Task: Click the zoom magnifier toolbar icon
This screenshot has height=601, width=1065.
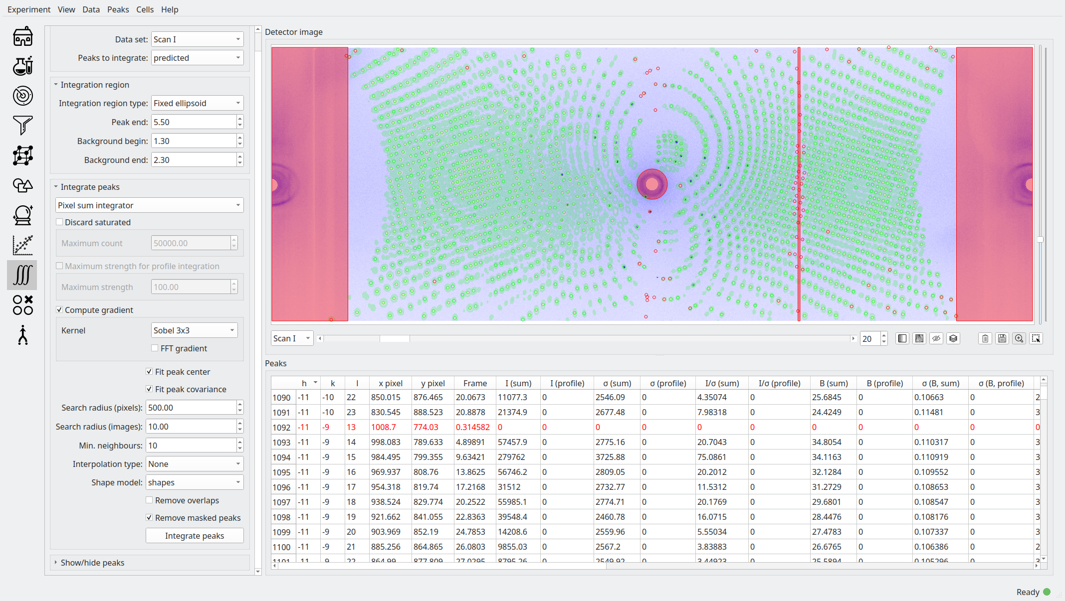Action: [x=1019, y=338]
